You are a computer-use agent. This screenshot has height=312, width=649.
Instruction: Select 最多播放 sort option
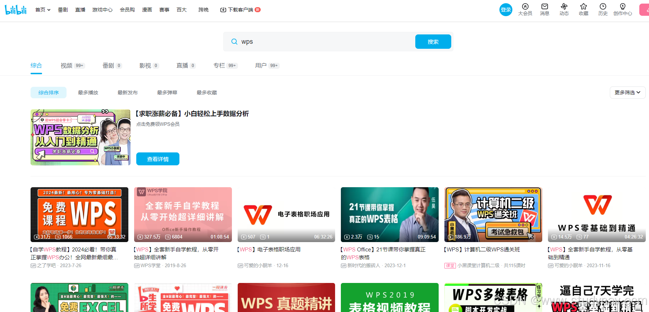pyautogui.click(x=88, y=93)
